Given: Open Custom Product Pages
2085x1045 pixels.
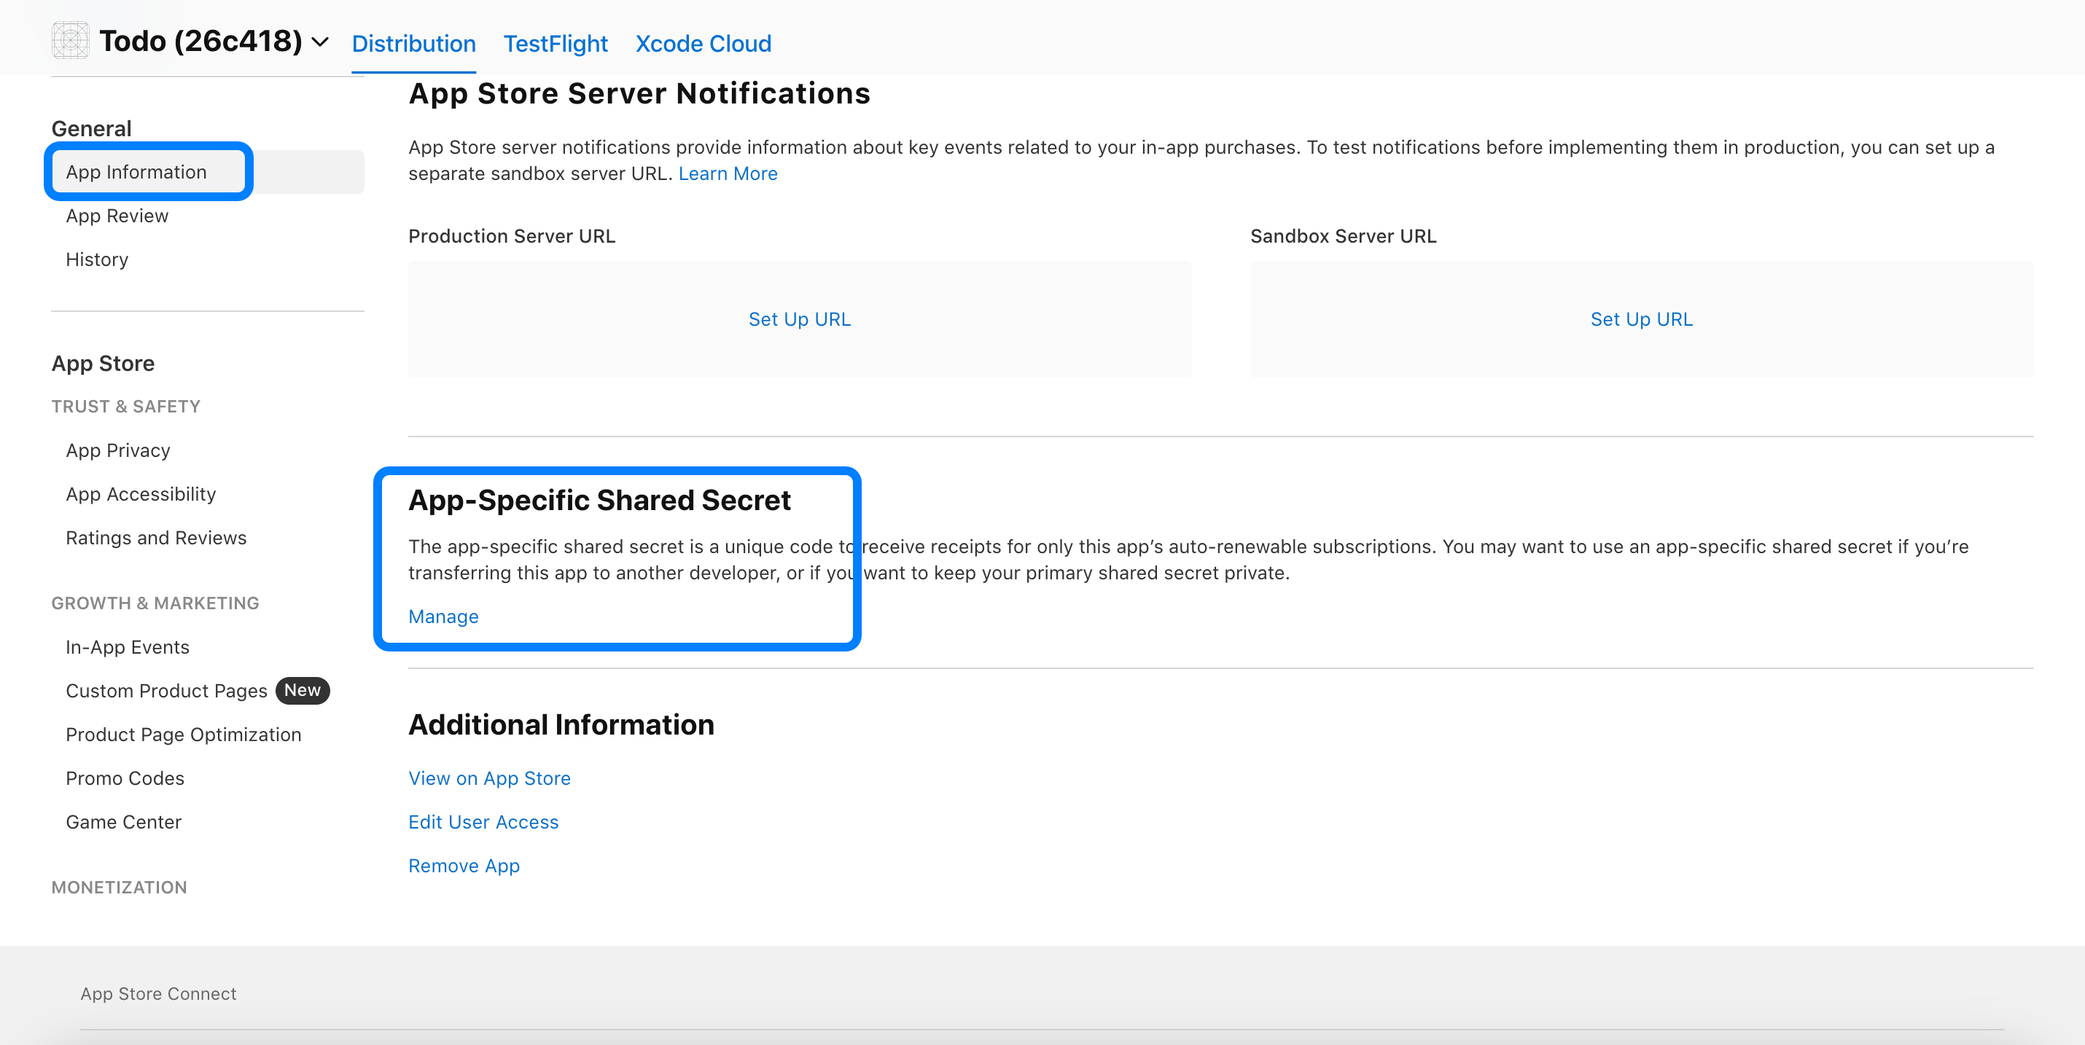Looking at the screenshot, I should [x=166, y=691].
